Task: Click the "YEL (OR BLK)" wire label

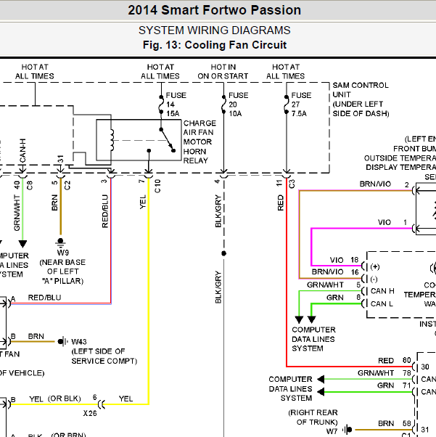Action: pos(55,399)
